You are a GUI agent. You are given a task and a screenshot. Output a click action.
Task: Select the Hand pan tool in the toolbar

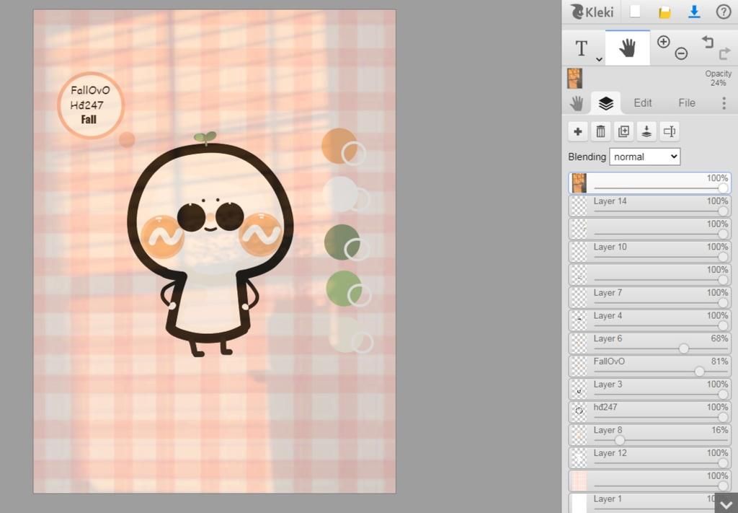tap(628, 48)
